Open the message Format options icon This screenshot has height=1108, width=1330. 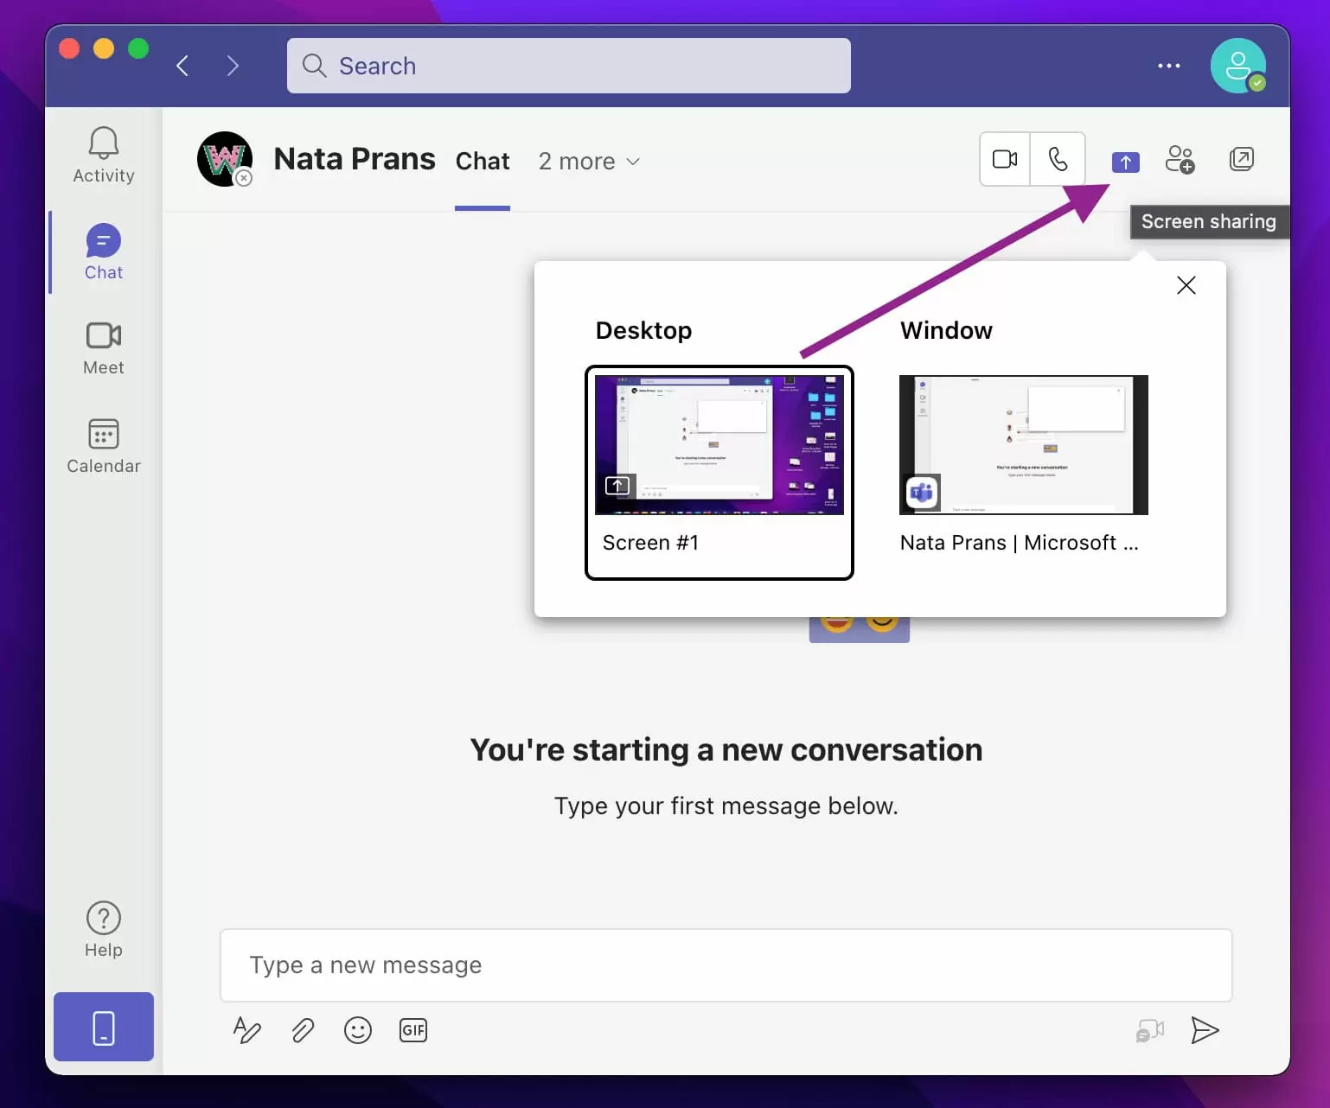point(246,1030)
